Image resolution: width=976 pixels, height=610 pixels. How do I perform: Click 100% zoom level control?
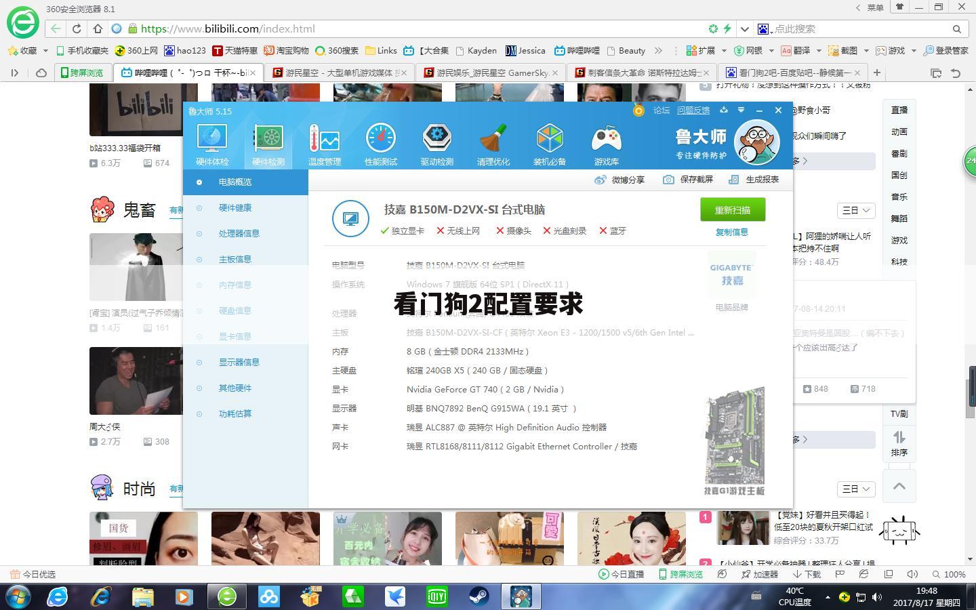(x=950, y=574)
